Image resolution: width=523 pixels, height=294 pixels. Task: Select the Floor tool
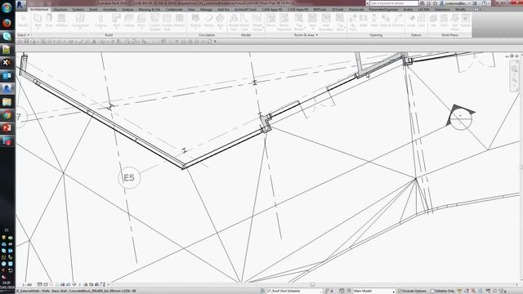141,20
